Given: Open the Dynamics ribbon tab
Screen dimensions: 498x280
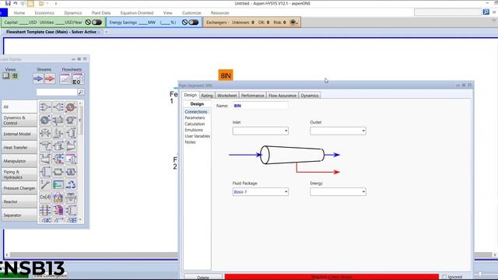Looking at the screenshot, I should point(72,12).
